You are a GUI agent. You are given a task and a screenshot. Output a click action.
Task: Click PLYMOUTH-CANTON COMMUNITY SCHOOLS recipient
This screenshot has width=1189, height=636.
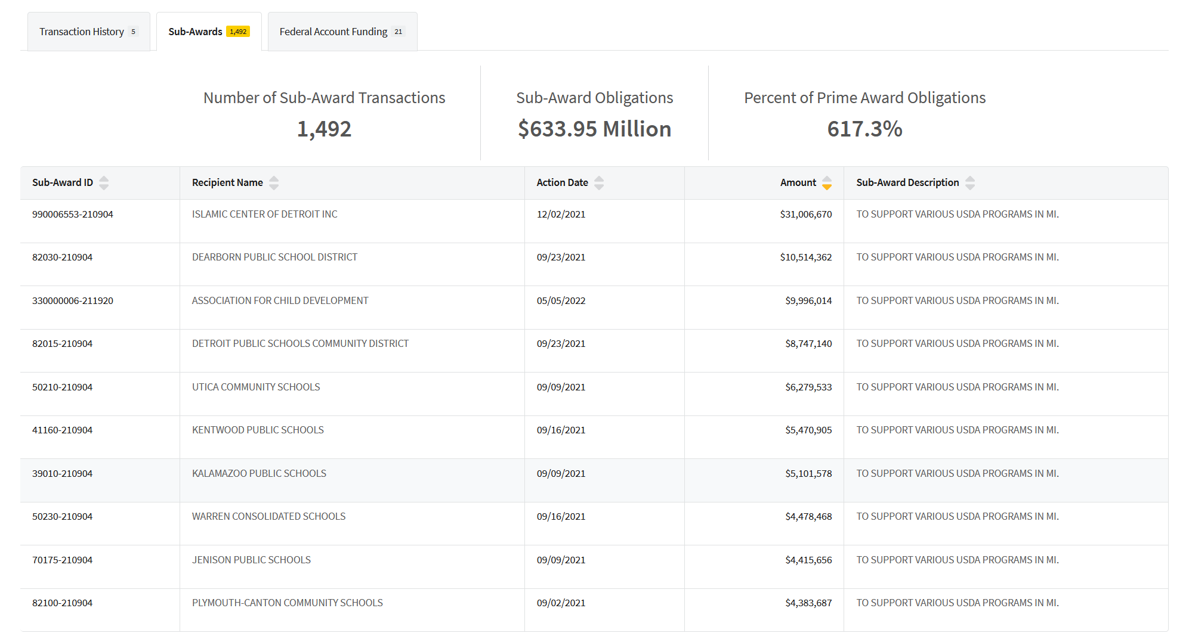tap(287, 603)
